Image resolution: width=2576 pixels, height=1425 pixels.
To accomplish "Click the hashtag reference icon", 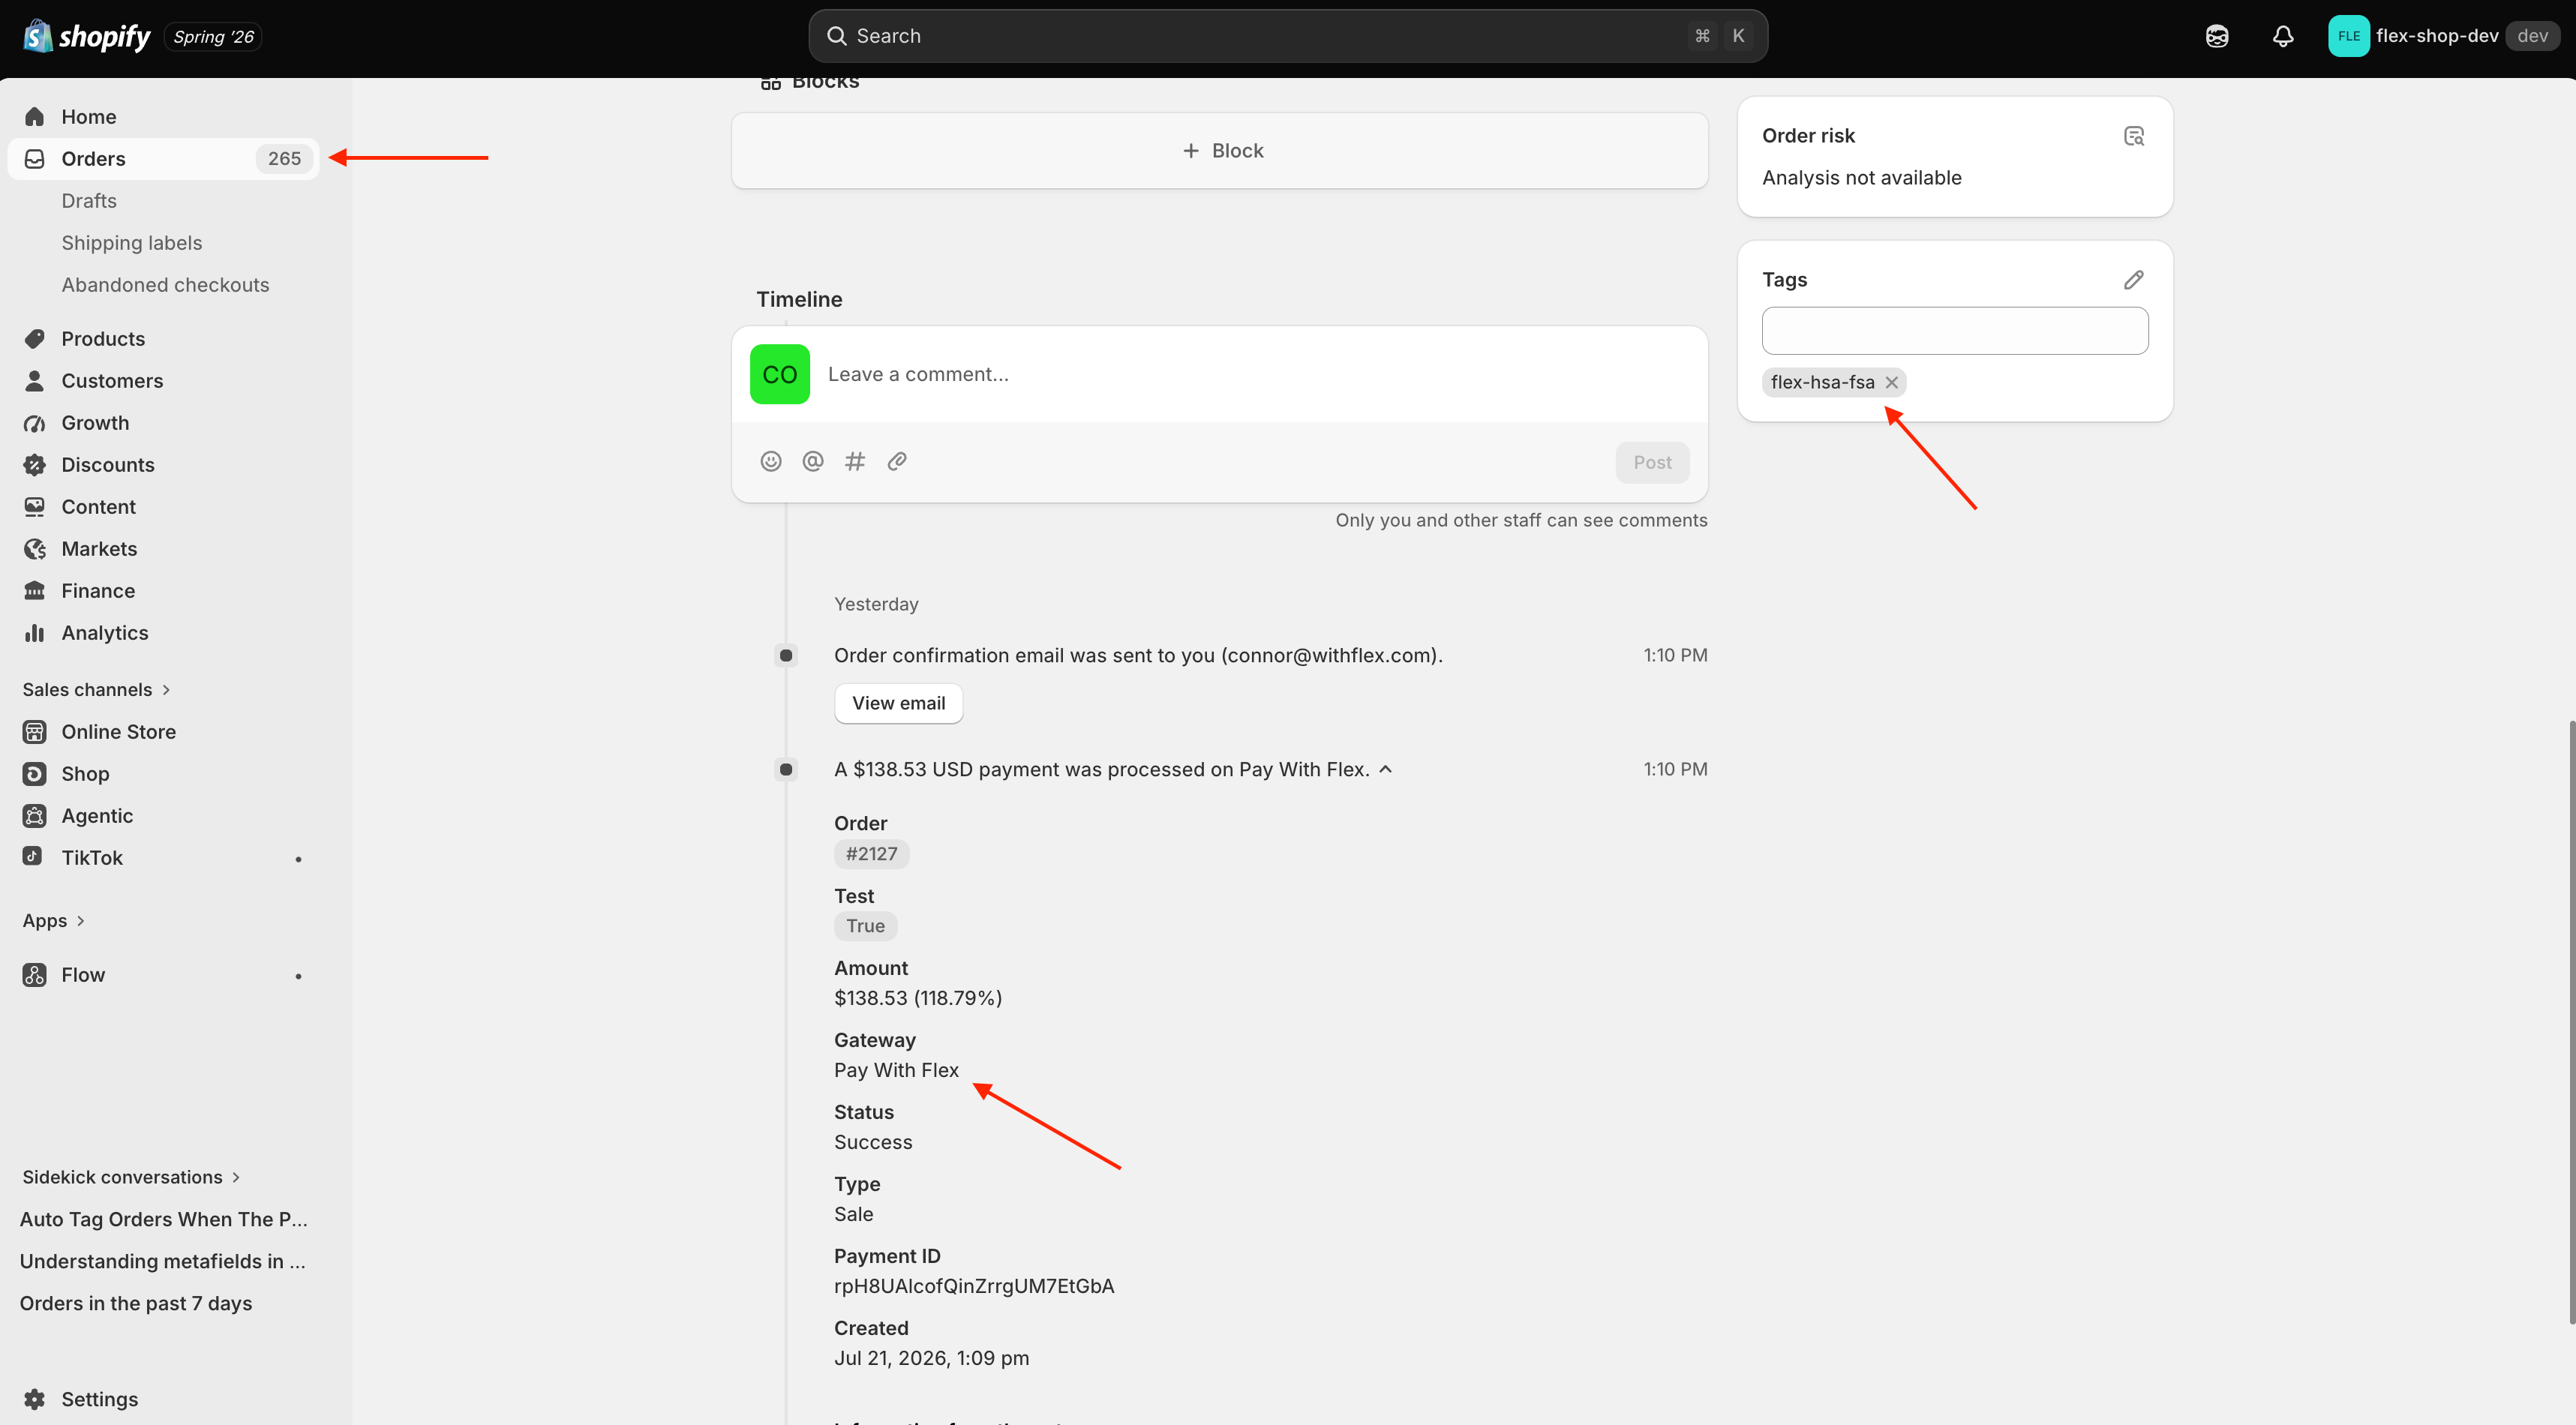I will pyautogui.click(x=855, y=461).
